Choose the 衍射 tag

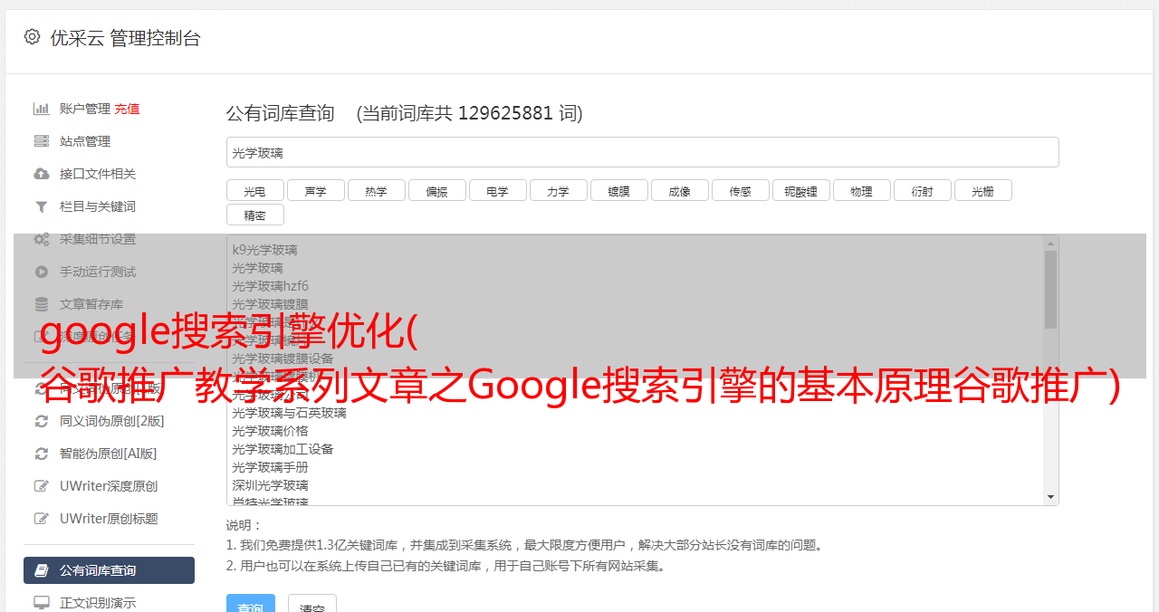tap(923, 190)
